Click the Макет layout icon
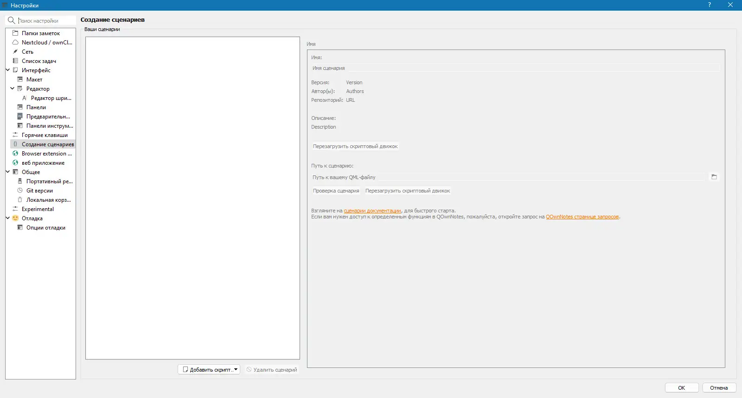The height and width of the screenshot is (398, 742). [20, 80]
